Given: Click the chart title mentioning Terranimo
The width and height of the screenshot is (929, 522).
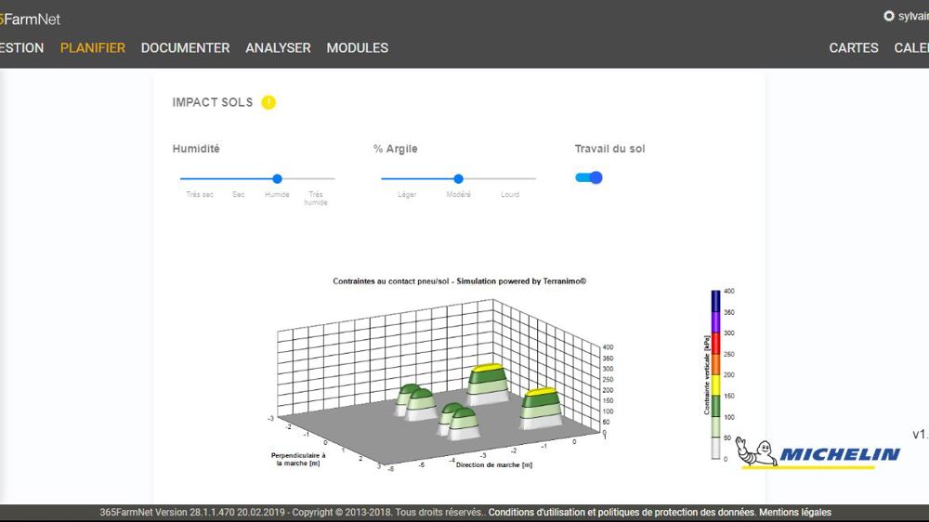Looking at the screenshot, I should 459,281.
